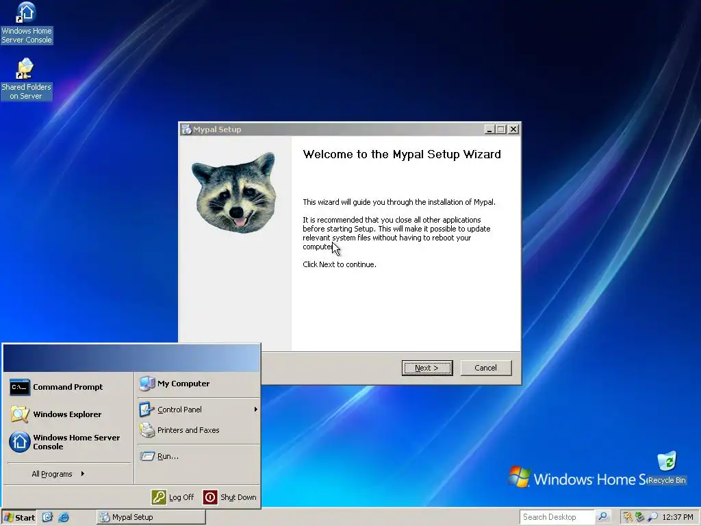Click the Start button
701x526 pixels.
tap(18, 517)
